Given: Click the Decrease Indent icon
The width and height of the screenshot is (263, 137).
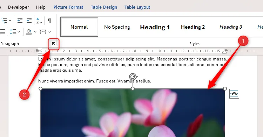Looking at the screenshot, I should [x=20, y=21].
